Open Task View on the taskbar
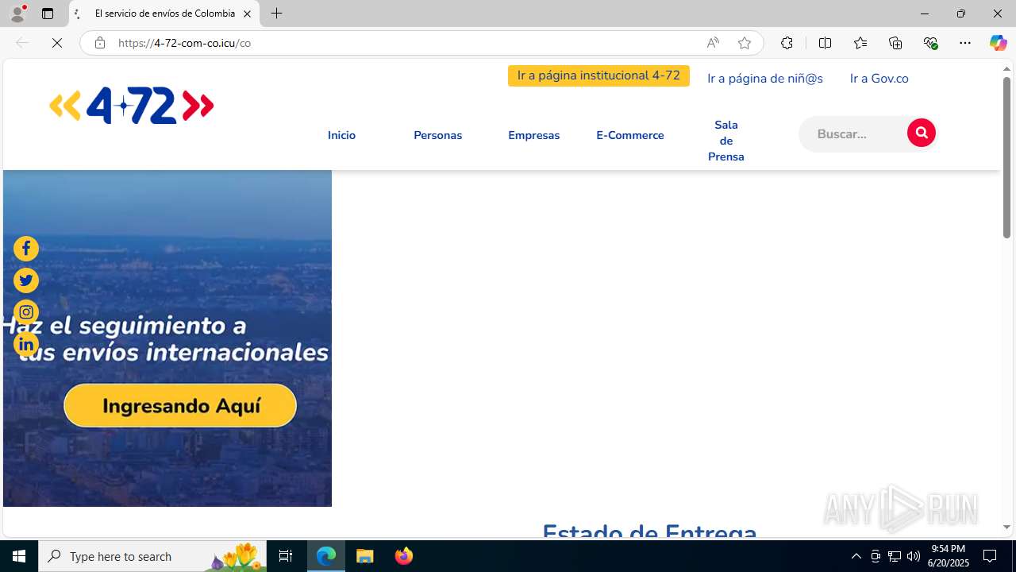1016x572 pixels. coord(286,556)
